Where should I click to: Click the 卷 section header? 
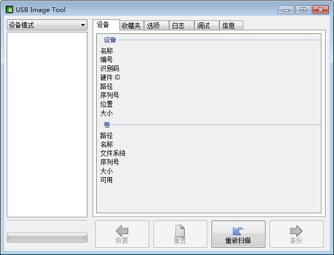point(107,124)
